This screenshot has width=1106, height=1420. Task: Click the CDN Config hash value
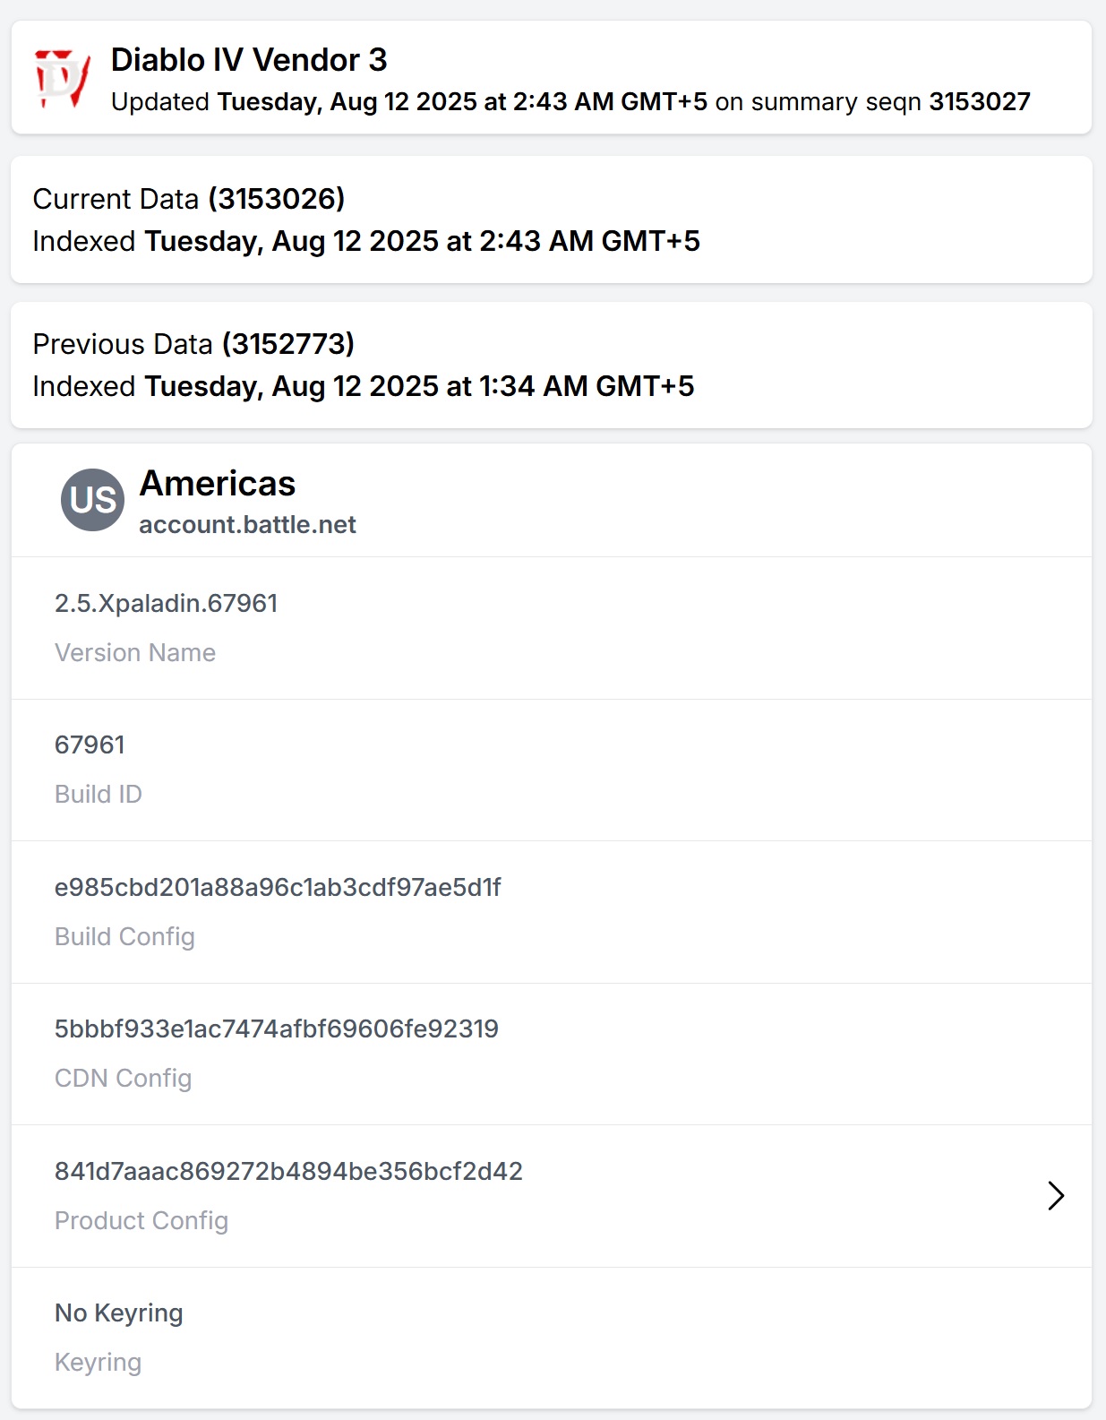tap(276, 1028)
